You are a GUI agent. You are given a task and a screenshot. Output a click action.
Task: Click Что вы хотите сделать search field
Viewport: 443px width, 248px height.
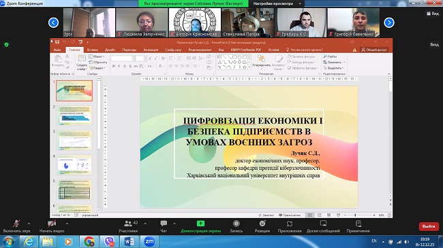(304, 50)
